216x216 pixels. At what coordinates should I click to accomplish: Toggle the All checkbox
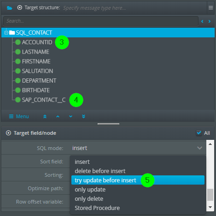click(x=199, y=133)
